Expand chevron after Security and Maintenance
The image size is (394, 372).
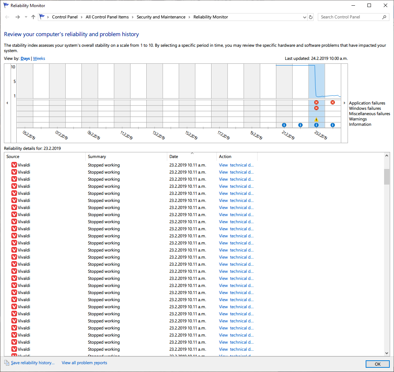click(x=190, y=17)
